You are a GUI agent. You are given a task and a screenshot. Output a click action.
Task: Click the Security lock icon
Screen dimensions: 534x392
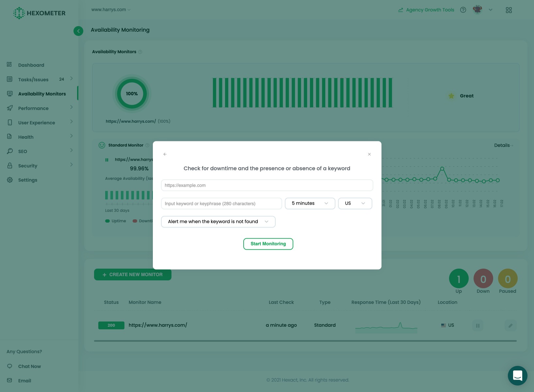(x=10, y=165)
